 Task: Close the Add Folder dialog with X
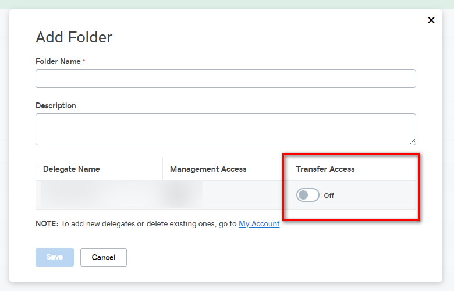tap(431, 20)
